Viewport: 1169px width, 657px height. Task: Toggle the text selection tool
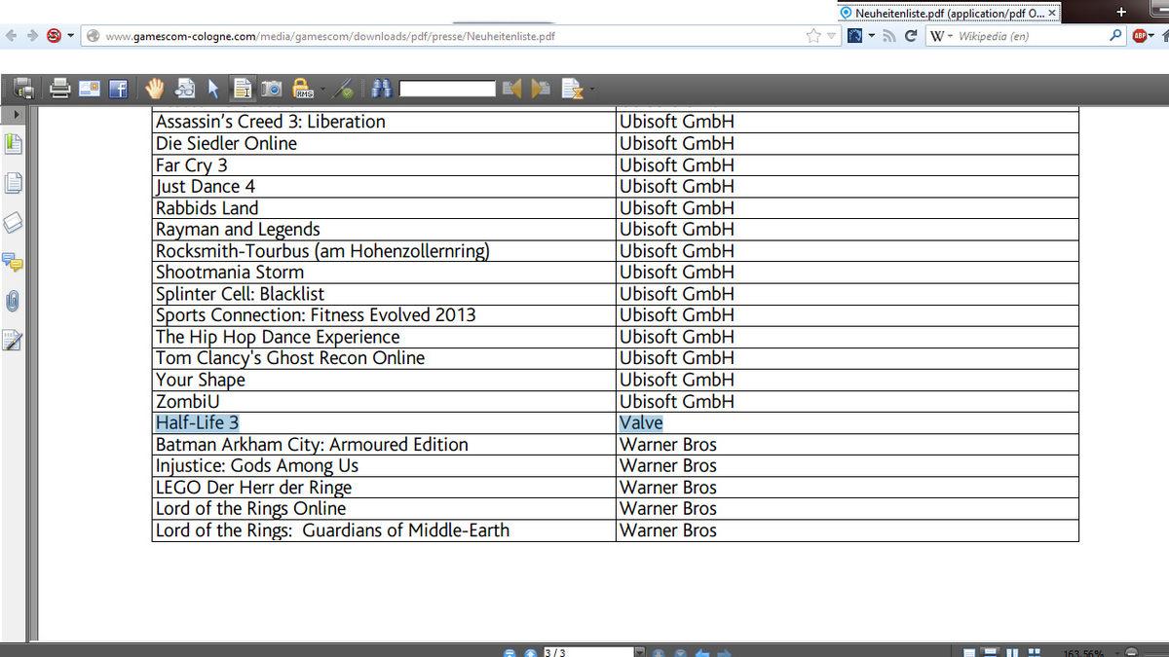242,89
